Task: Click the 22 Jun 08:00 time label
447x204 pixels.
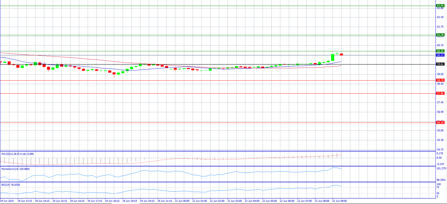Action: [x=322, y=201]
